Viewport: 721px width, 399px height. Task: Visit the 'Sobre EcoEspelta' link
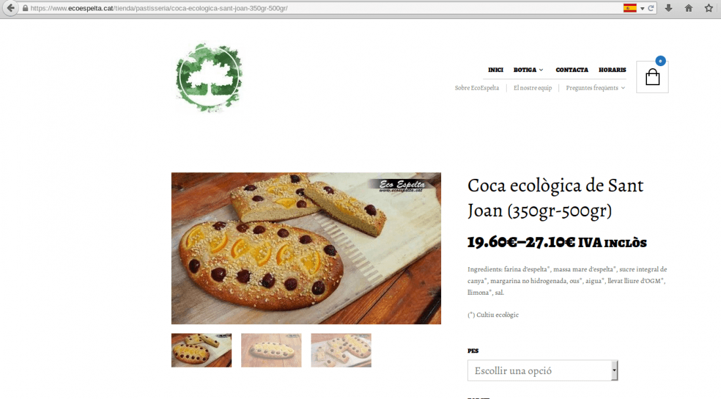click(x=477, y=88)
